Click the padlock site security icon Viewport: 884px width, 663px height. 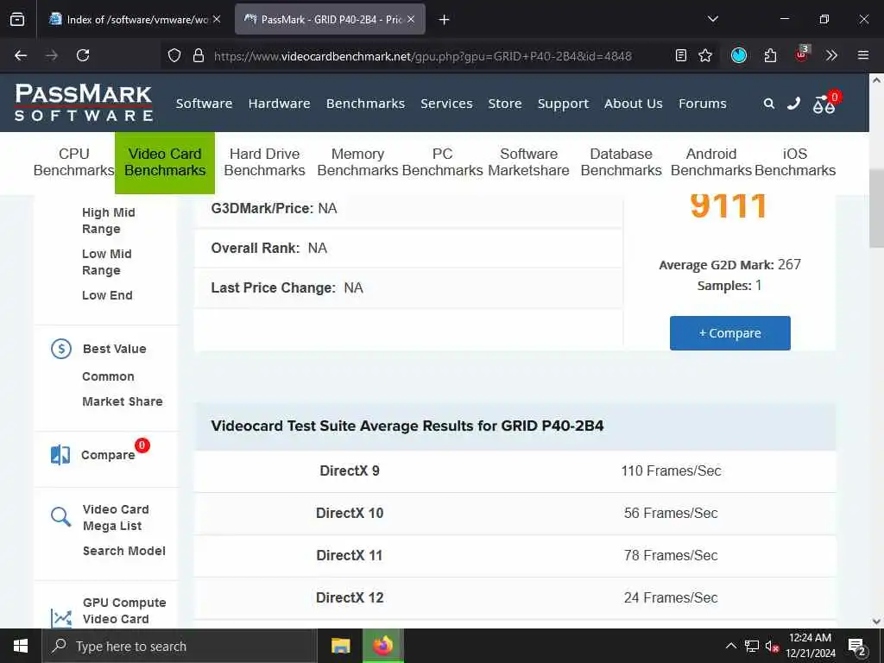click(x=198, y=55)
